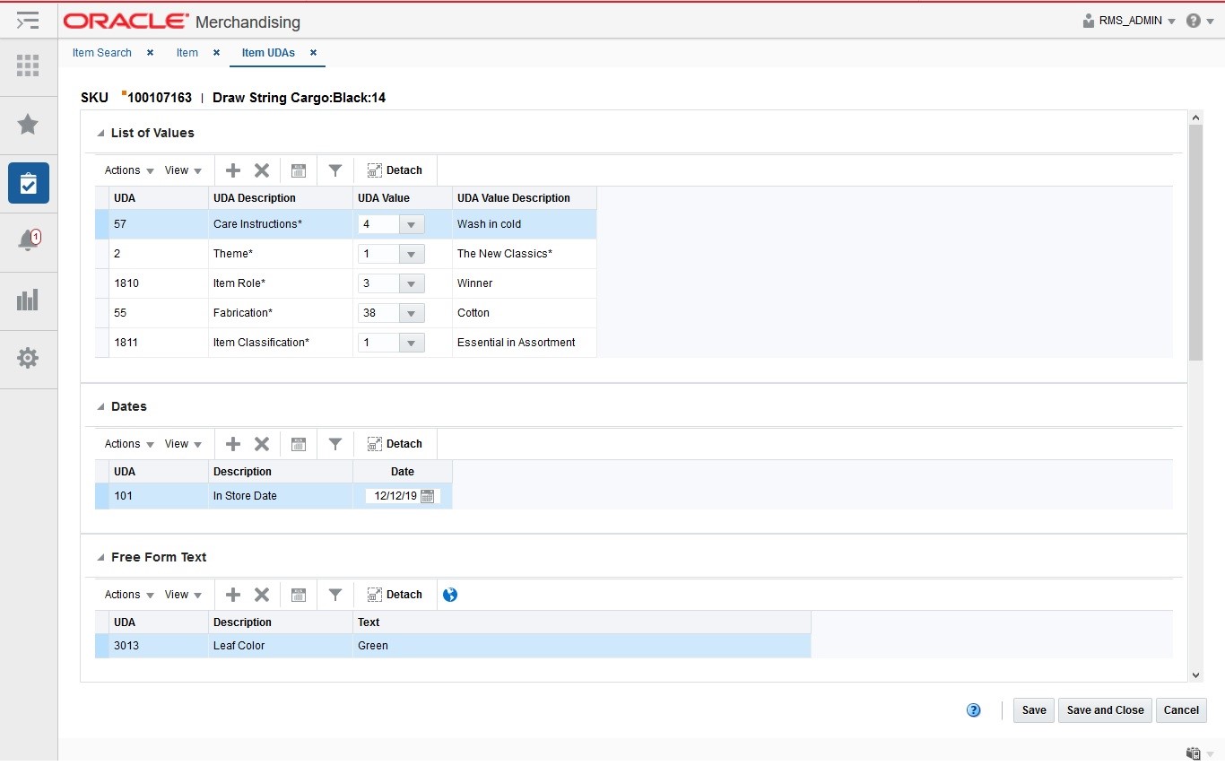This screenshot has height=766, width=1225.
Task: Close the Item tab
Action: 216,53
